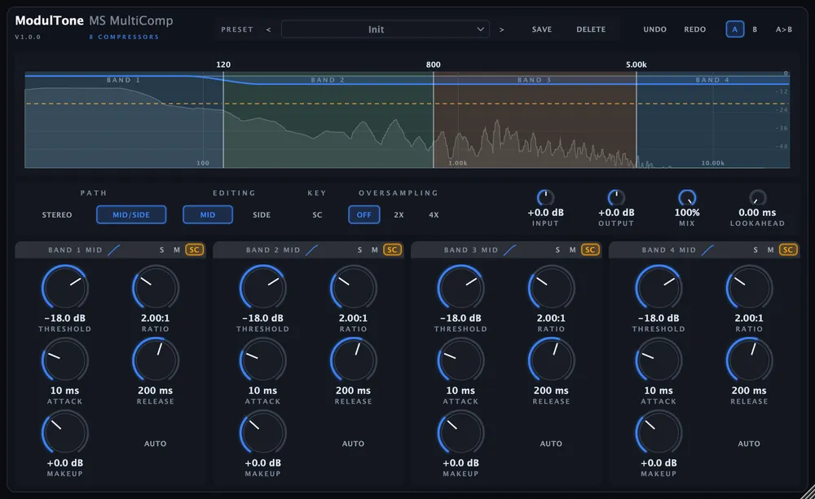Solo Band 4 Mid with the S button
The height and width of the screenshot is (499, 815).
(756, 250)
